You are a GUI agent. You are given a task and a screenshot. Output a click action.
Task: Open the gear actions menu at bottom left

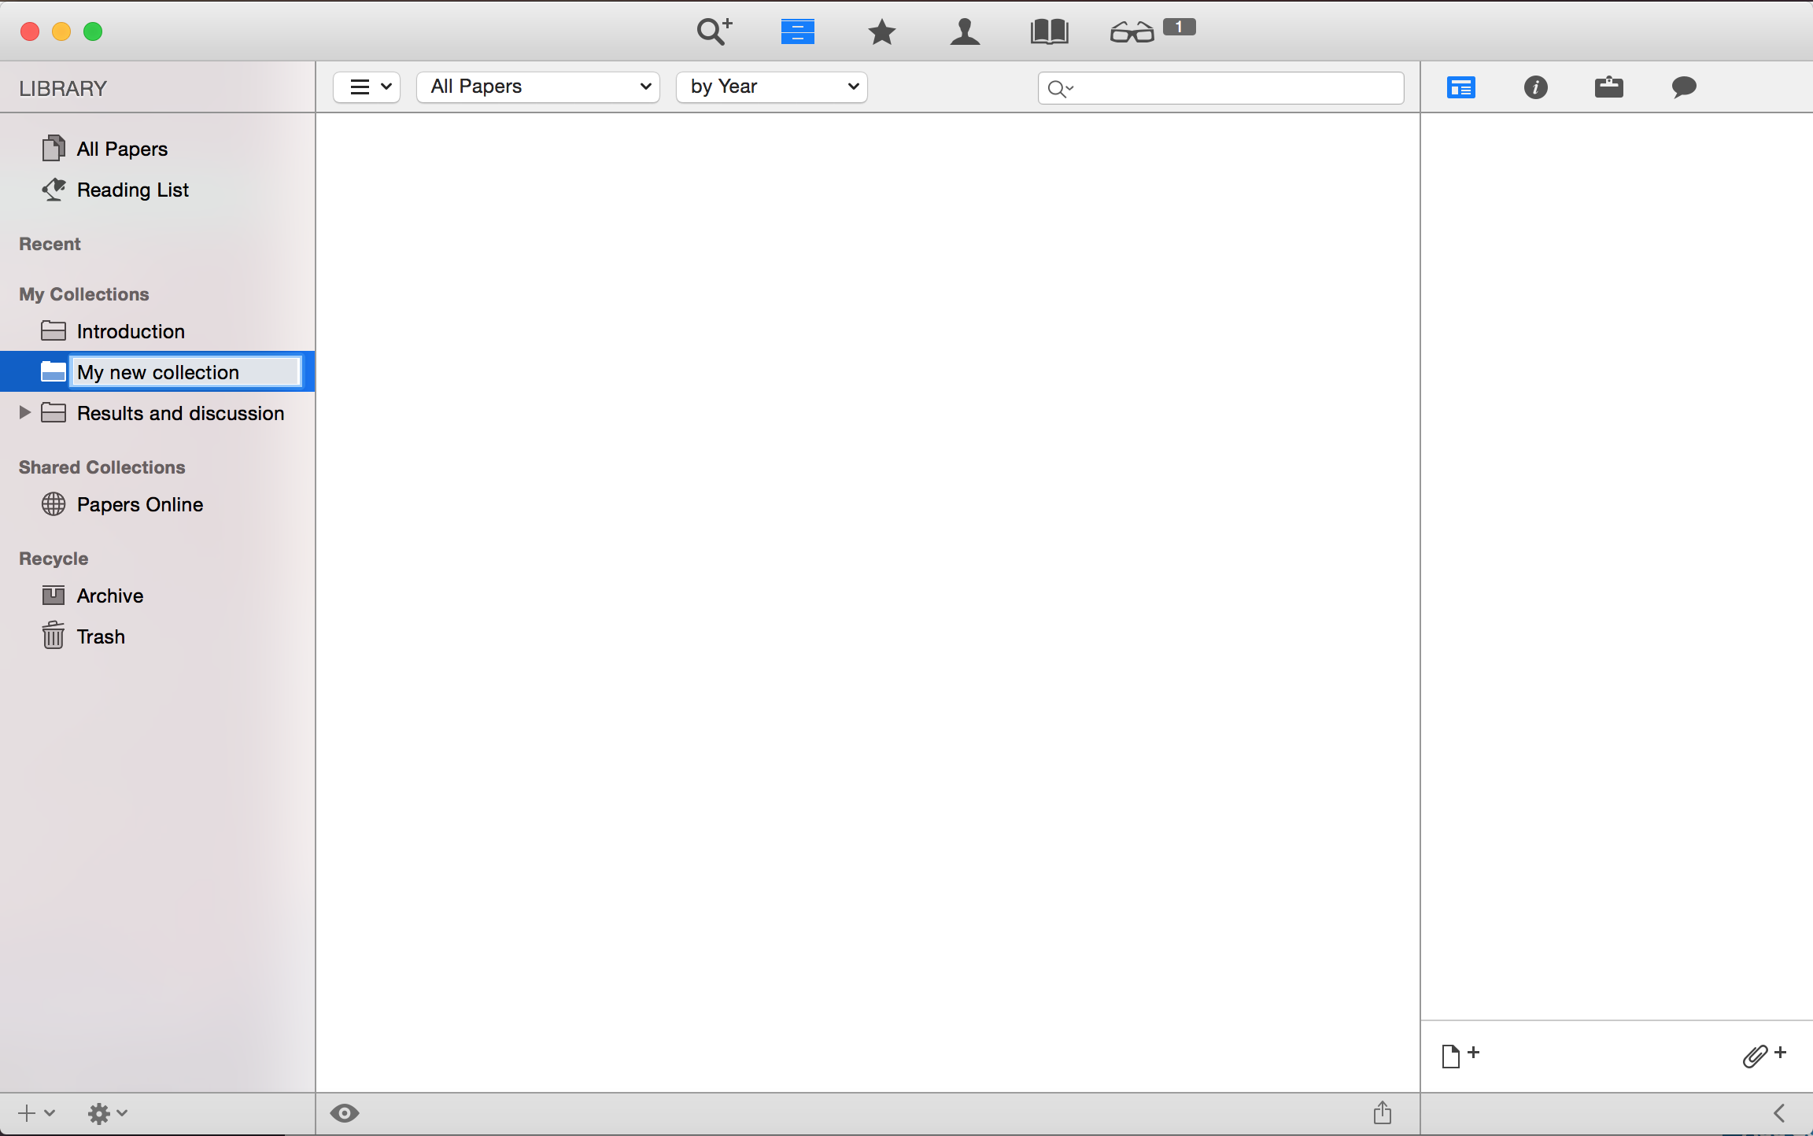pyautogui.click(x=107, y=1113)
